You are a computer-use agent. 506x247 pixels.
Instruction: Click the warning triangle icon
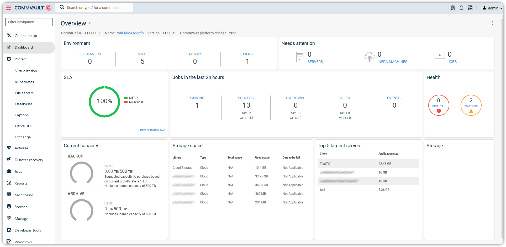(x=471, y=111)
